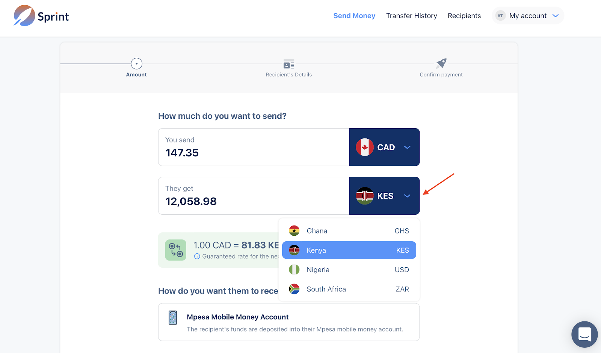
Task: Select Ghana GHS from the list
Action: tap(349, 231)
